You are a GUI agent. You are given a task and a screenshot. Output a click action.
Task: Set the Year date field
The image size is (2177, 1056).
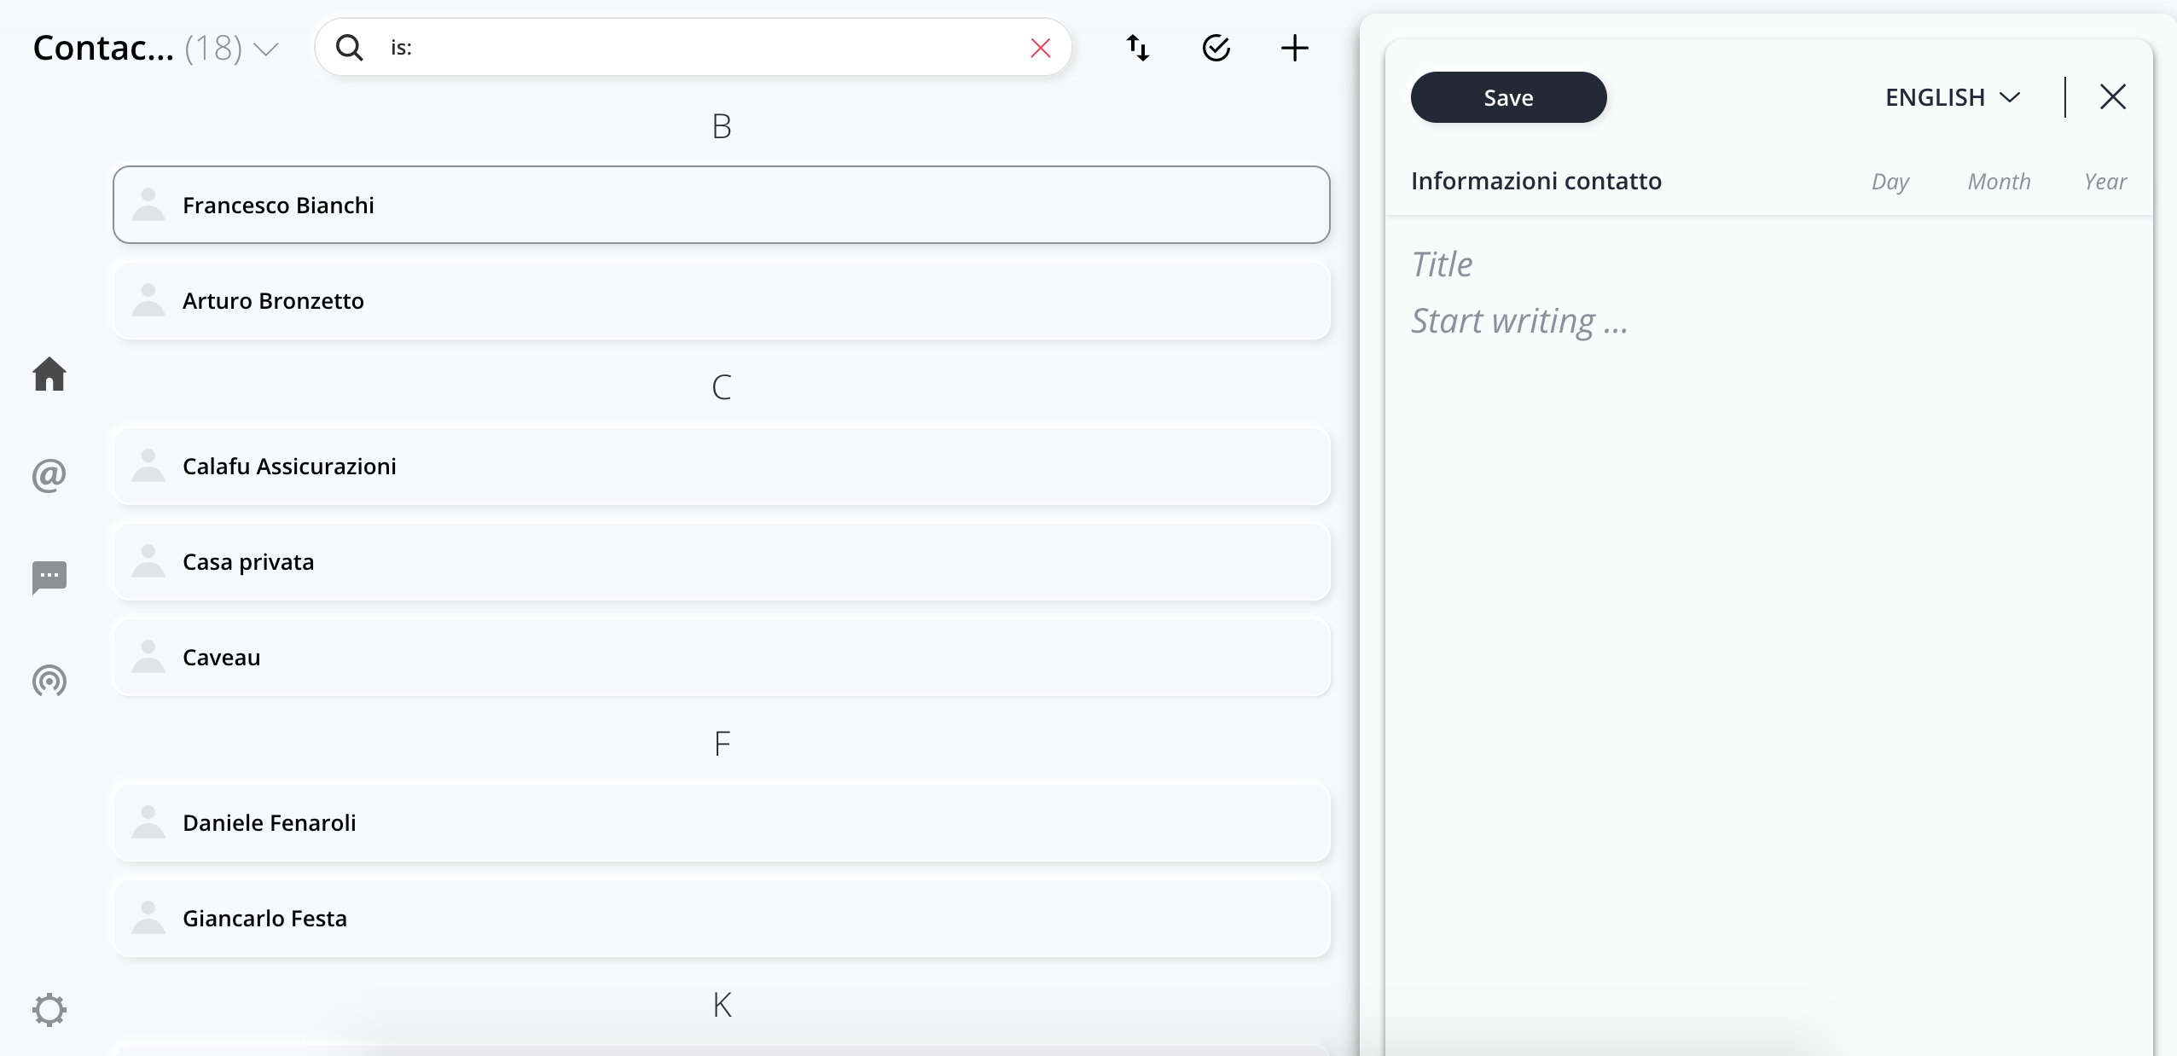(2105, 182)
